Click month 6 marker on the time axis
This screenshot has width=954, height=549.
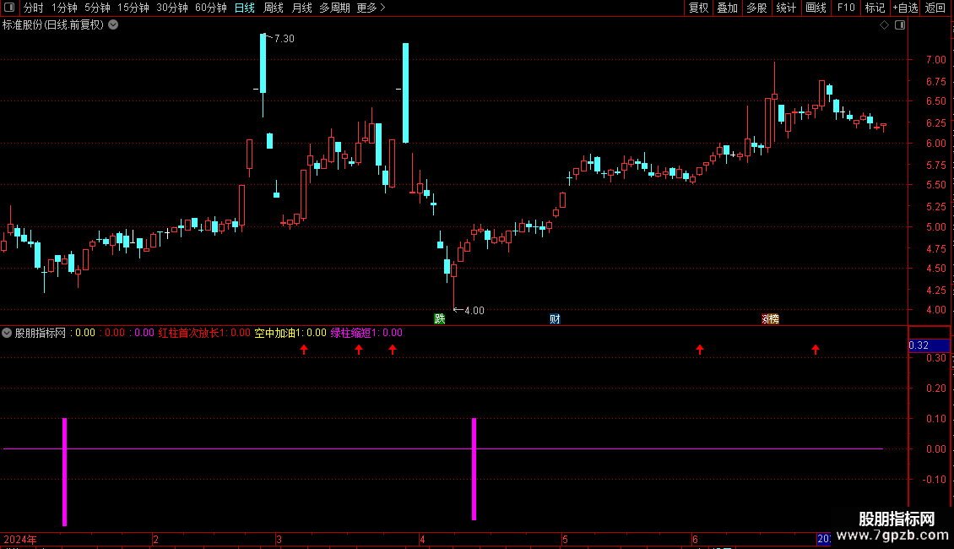point(695,539)
